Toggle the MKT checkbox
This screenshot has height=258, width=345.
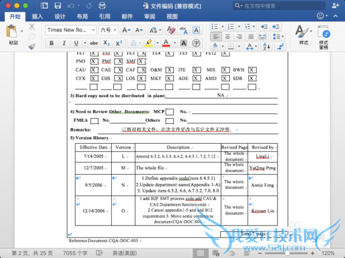[170, 78]
